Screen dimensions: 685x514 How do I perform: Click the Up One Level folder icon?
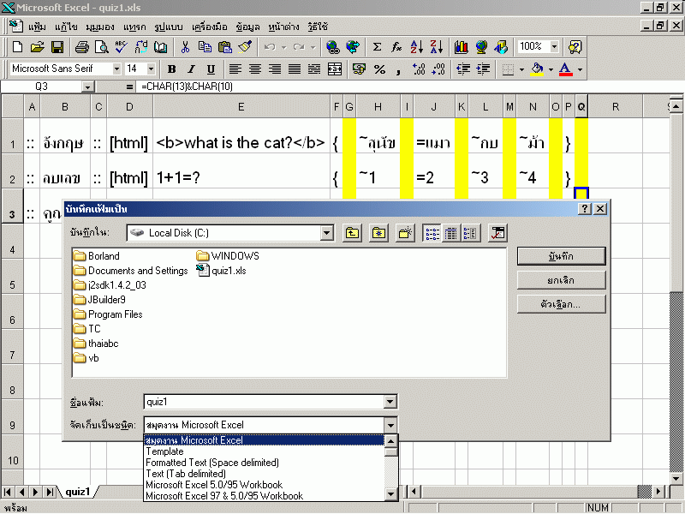click(x=352, y=232)
